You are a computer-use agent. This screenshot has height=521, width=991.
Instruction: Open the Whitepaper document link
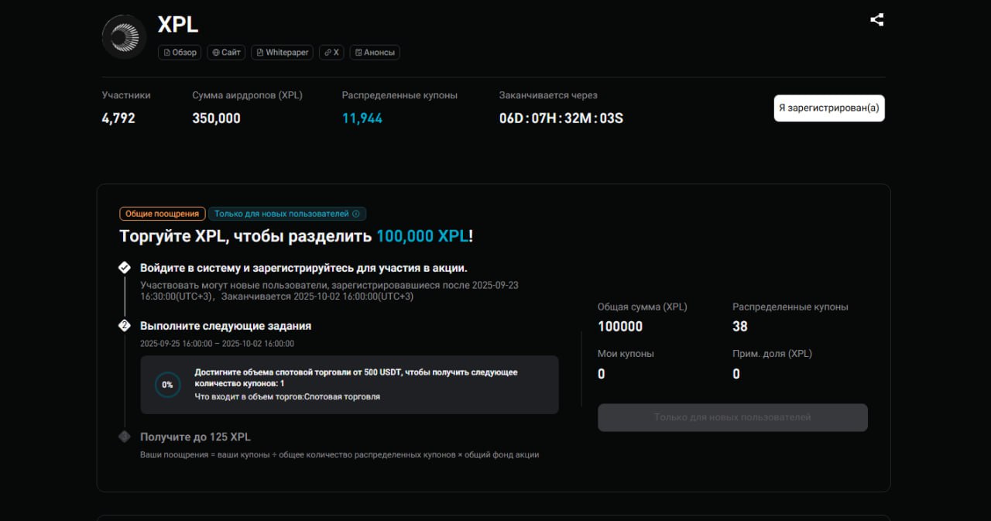[x=282, y=53]
